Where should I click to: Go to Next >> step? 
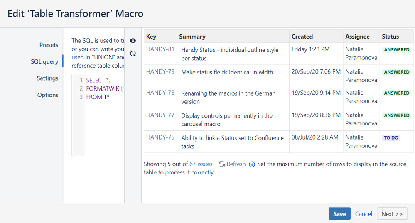click(x=392, y=214)
